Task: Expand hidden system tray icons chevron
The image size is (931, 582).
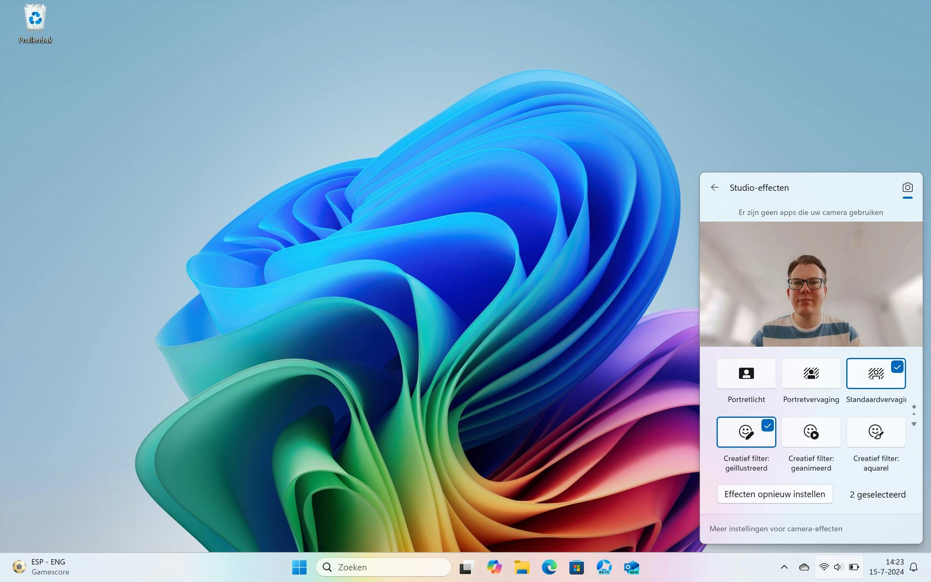Action: (x=784, y=567)
